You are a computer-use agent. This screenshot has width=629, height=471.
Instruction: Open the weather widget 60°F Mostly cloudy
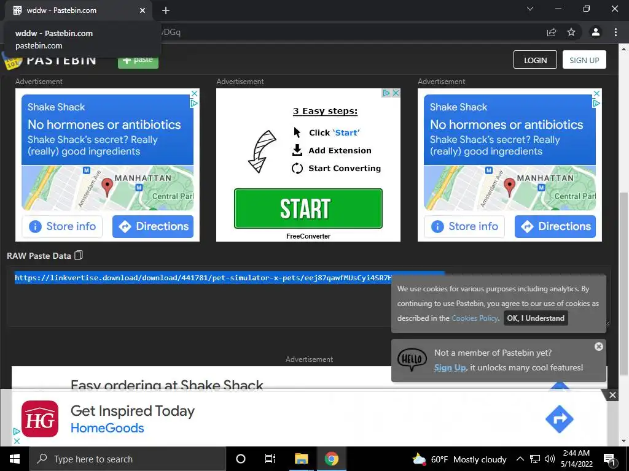pos(459,459)
